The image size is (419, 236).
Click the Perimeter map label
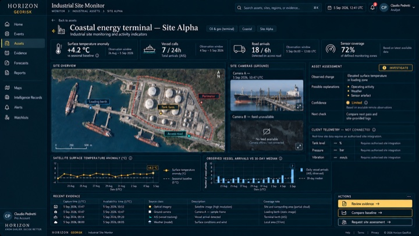pos(208,96)
